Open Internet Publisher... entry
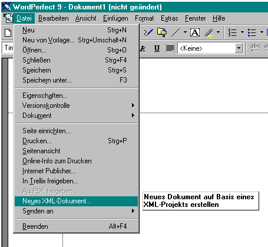The height and width of the screenshot is (247, 268). pyautogui.click(x=76, y=171)
